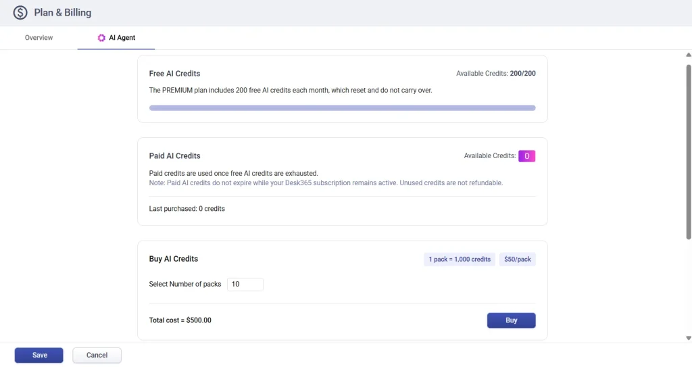Switch to the Overview tab
The width and height of the screenshot is (692, 367).
pos(39,38)
